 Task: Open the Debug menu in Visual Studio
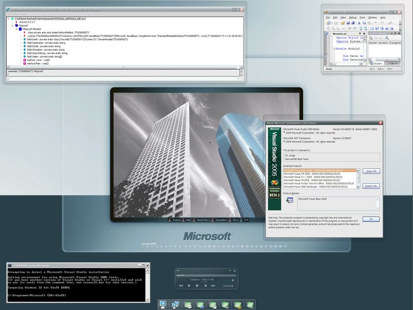point(353,18)
